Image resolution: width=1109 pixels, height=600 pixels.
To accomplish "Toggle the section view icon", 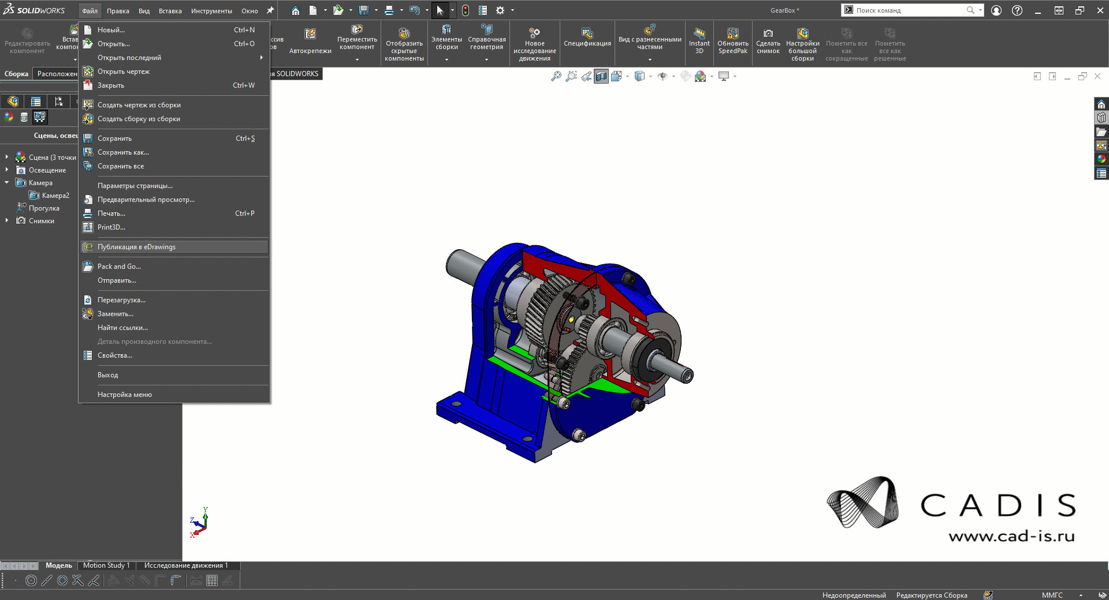I will click(x=601, y=76).
